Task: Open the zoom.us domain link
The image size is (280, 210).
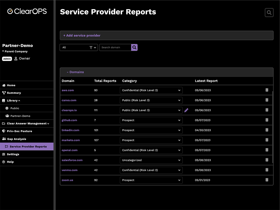Action: click(x=67, y=180)
